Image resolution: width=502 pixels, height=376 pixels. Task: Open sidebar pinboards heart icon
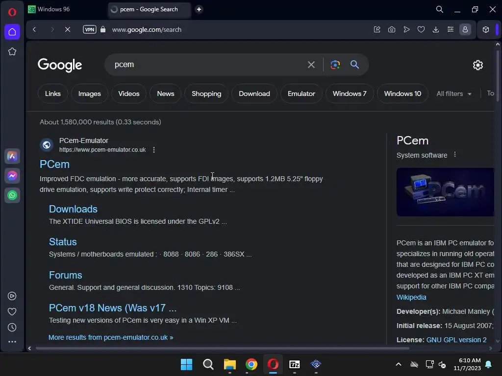tap(12, 312)
